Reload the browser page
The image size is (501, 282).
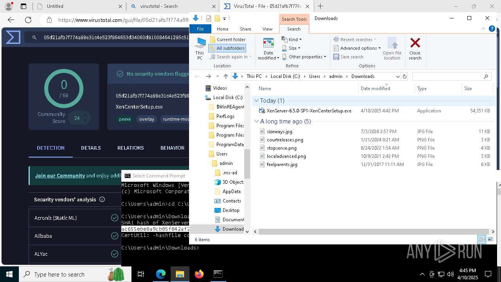[x=28, y=20]
